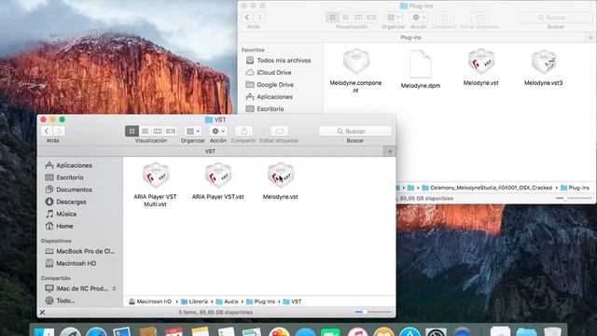Go back in the VST window

47,131
